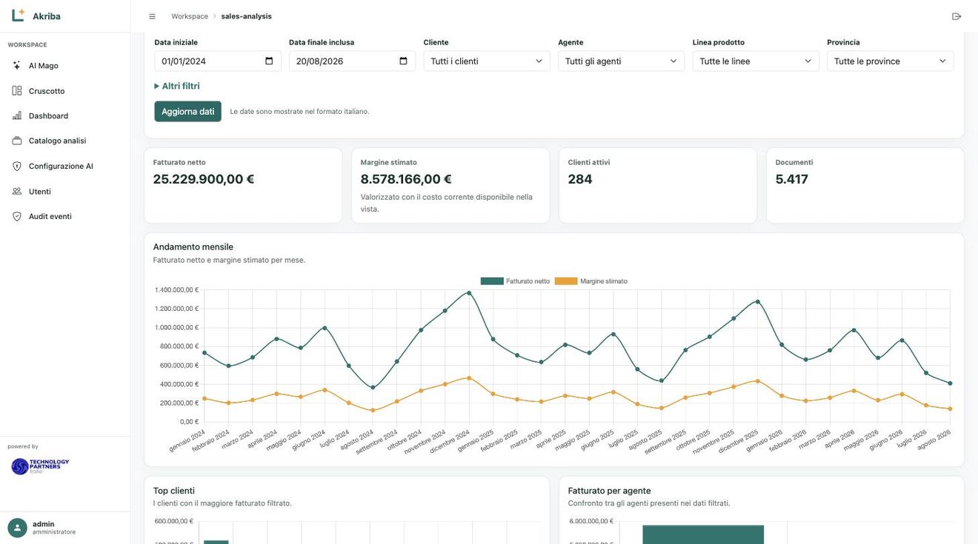Click the Top clienti heading

click(174, 491)
